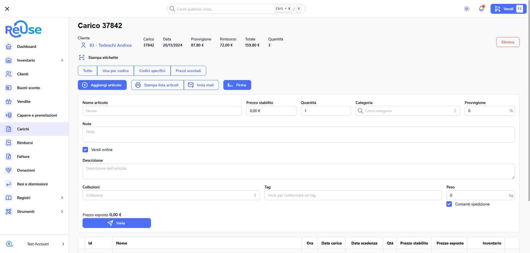Click the ReUse logo
The image size is (530, 253).
click(x=23, y=29)
